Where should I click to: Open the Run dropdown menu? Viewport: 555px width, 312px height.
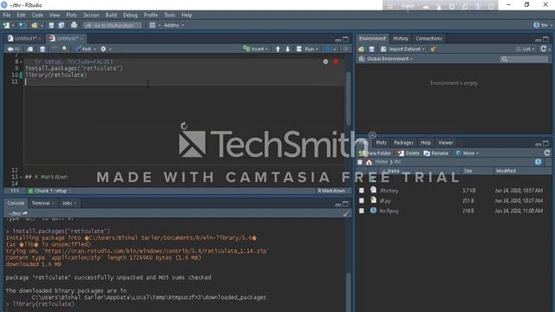click(317, 49)
